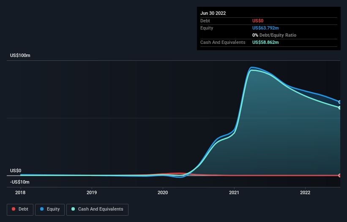Select the 2020 axis label
347x222 pixels.
[163, 192]
